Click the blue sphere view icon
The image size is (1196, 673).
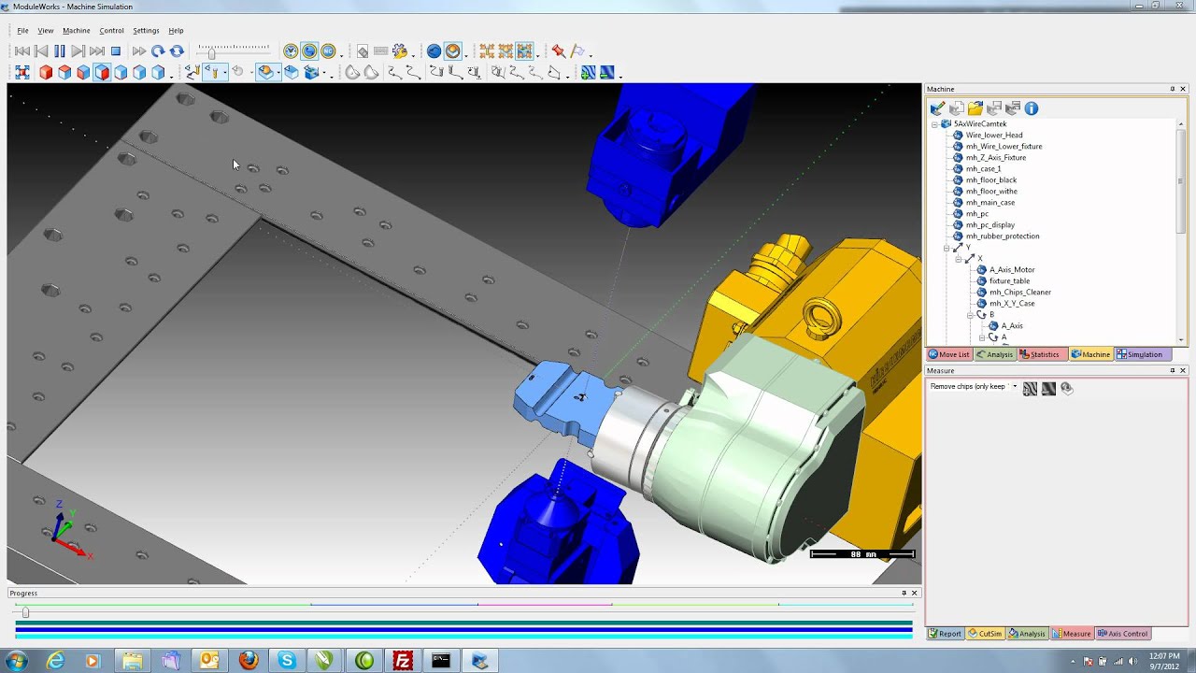(x=434, y=51)
